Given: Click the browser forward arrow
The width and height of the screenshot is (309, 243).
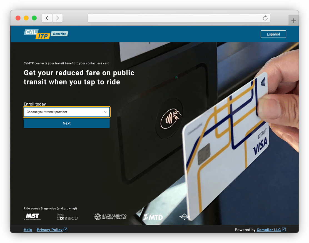Looking at the screenshot, I should coord(58,18).
